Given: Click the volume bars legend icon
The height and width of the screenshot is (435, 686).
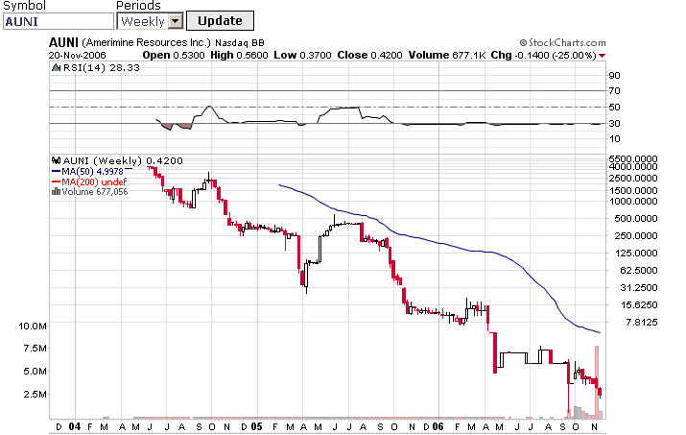Looking at the screenshot, I should coord(56,191).
